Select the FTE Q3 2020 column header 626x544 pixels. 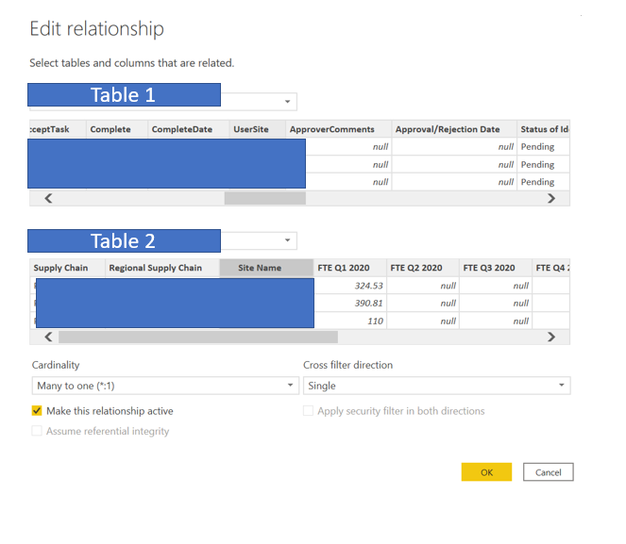coord(496,268)
